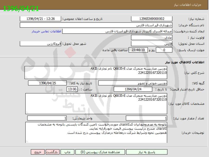Click the resize grip of توضیحات خریدار box
209x157 pixels.
27,141
